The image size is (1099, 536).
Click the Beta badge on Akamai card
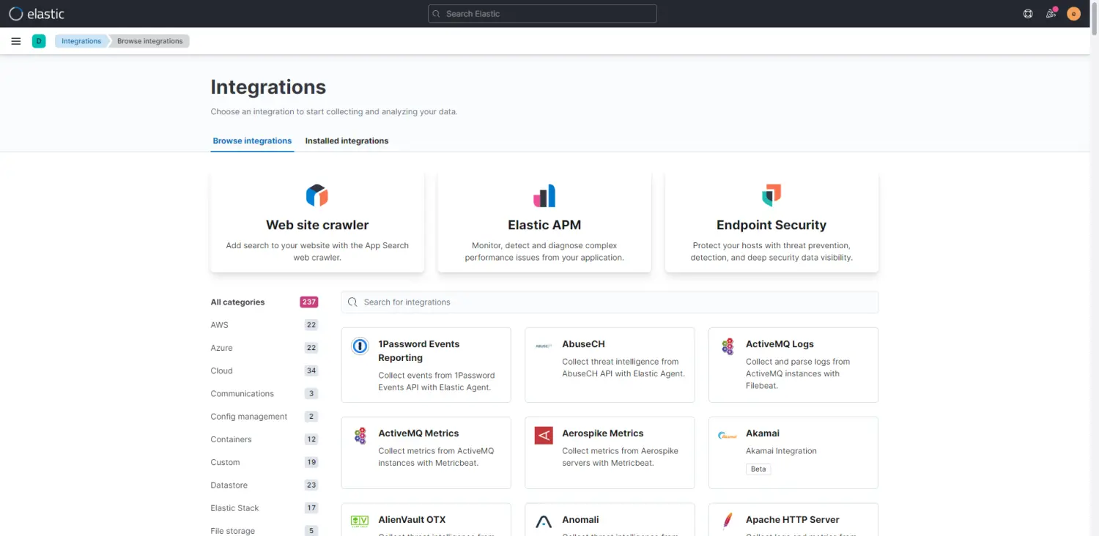coord(758,469)
